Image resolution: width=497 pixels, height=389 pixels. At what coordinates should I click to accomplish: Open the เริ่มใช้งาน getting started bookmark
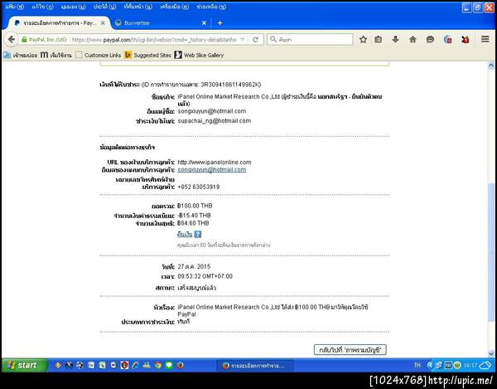click(x=56, y=56)
